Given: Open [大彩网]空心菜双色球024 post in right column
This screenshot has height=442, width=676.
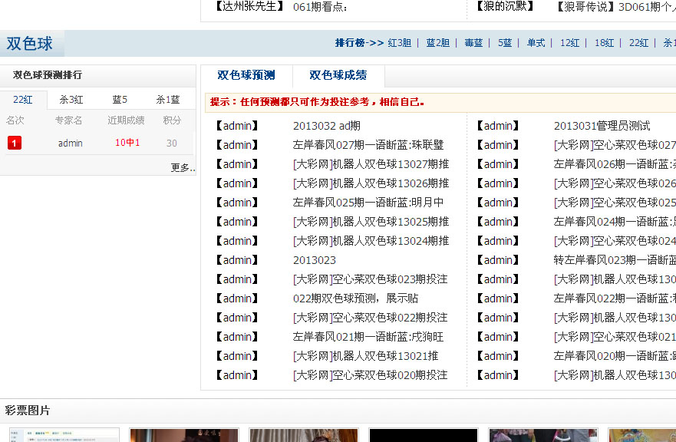Looking at the screenshot, I should click(615, 241).
